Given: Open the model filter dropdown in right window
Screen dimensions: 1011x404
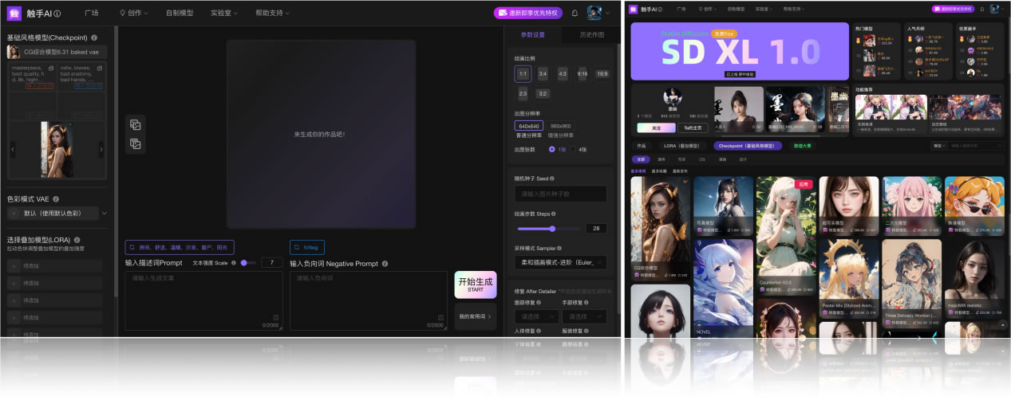Looking at the screenshot, I should pyautogui.click(x=939, y=146).
